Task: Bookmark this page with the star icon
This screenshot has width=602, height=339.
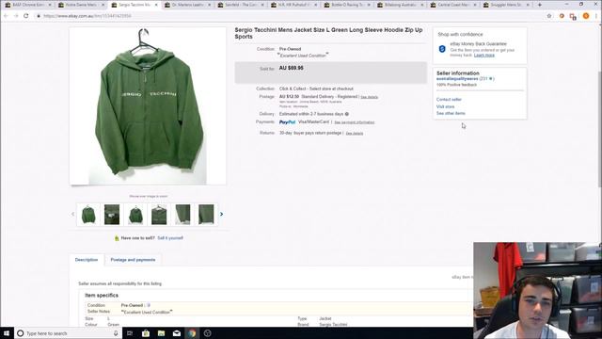Action: point(549,16)
